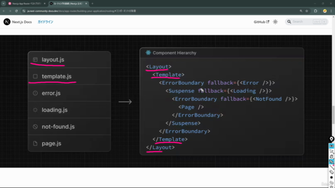Open the Next.js Docs home link
335x188 pixels.
(22, 22)
